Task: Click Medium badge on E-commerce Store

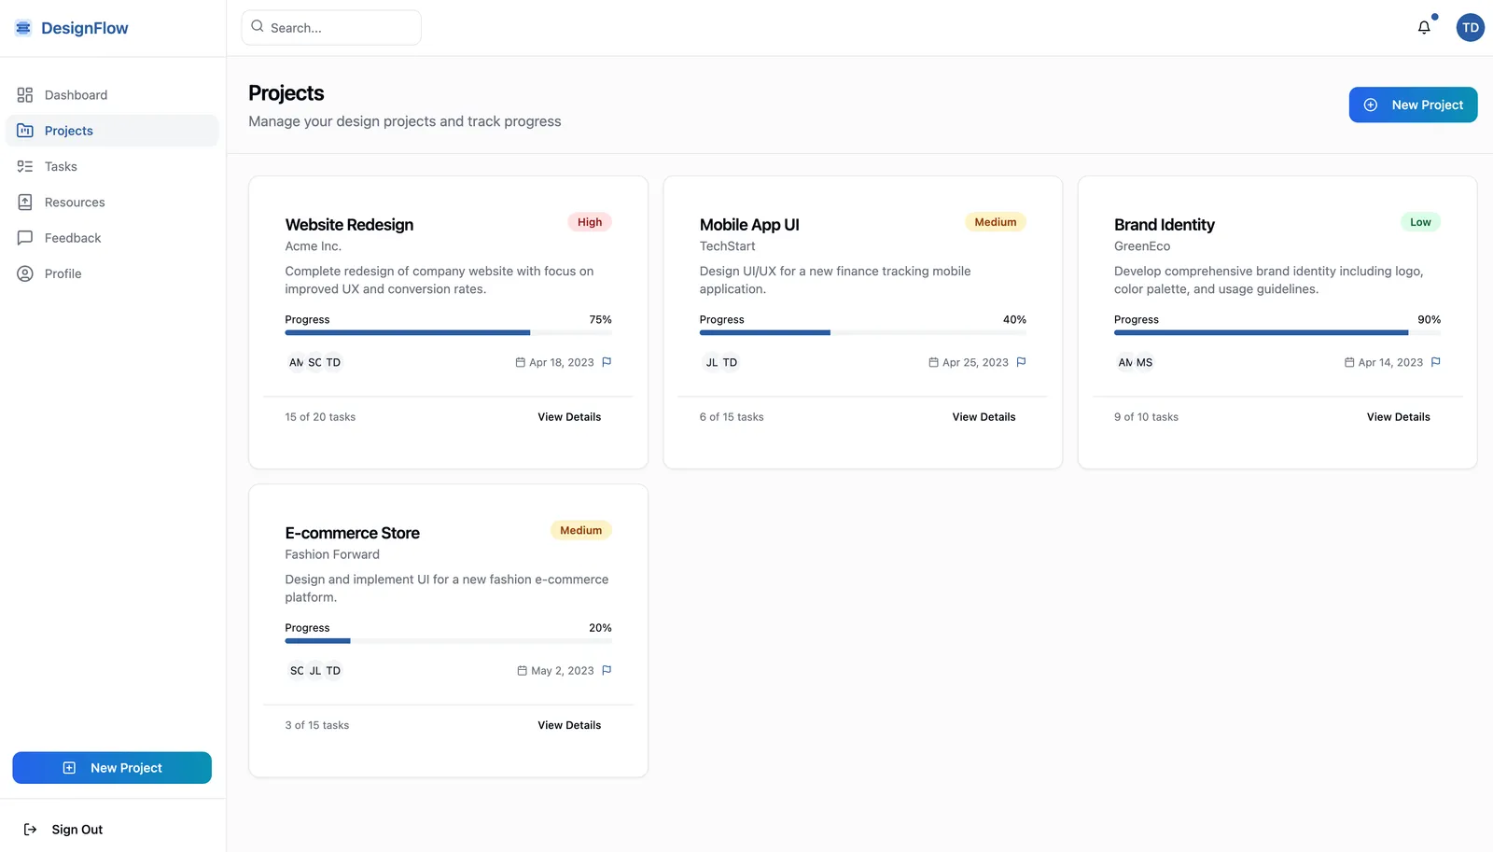Action: 580,530
